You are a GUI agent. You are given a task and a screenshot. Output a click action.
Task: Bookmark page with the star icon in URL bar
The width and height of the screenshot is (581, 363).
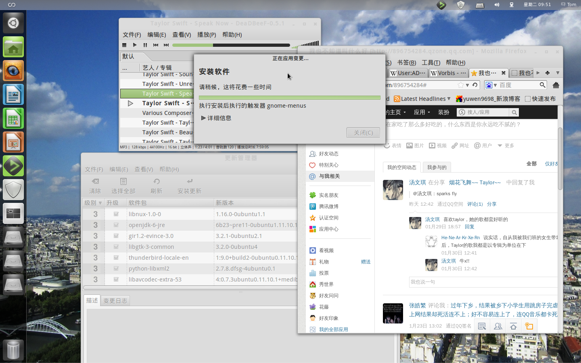pos(461,85)
